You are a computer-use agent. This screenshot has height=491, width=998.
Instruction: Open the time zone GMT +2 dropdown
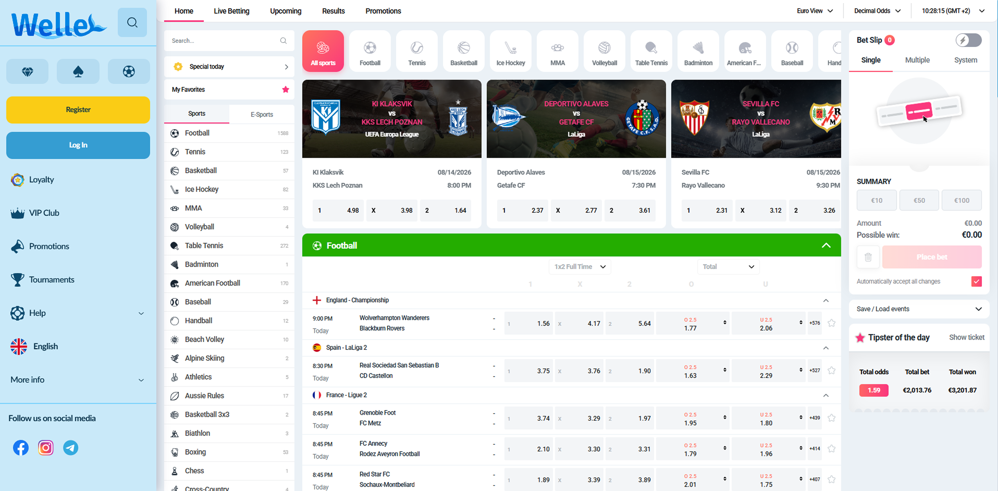coord(953,11)
